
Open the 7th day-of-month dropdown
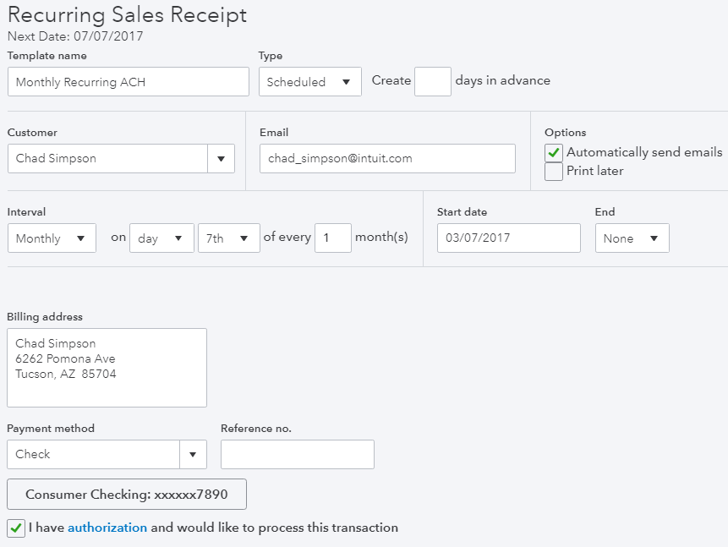click(229, 238)
